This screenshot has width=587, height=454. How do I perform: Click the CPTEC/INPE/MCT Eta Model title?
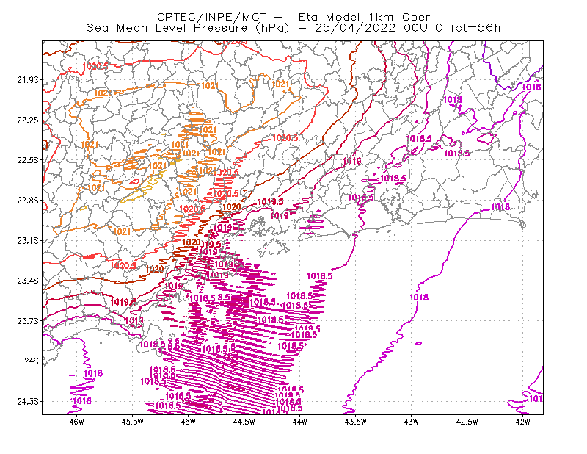point(293,17)
